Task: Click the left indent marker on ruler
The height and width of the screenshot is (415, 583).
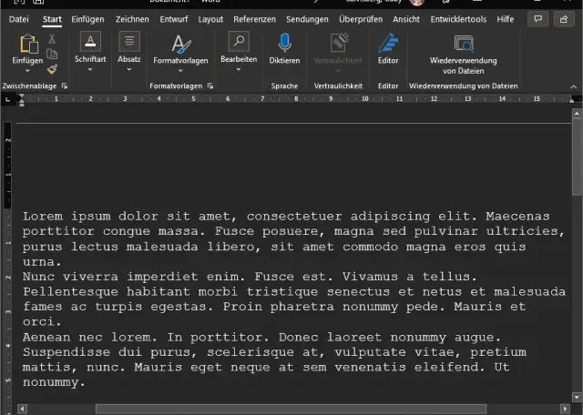Action: (x=22, y=100)
